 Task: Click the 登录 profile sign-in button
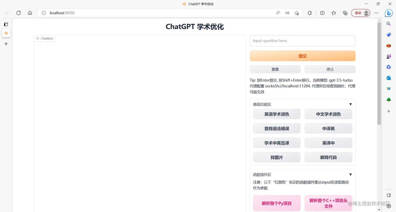coord(361,13)
